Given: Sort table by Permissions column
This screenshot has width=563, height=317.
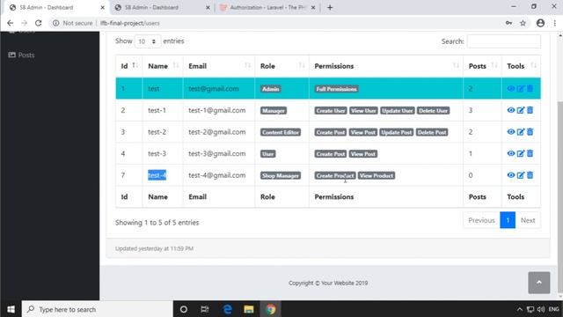Looking at the screenshot, I should pyautogui.click(x=386, y=66).
